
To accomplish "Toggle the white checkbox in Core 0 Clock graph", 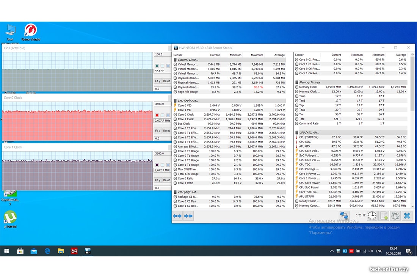I will 163,115.
